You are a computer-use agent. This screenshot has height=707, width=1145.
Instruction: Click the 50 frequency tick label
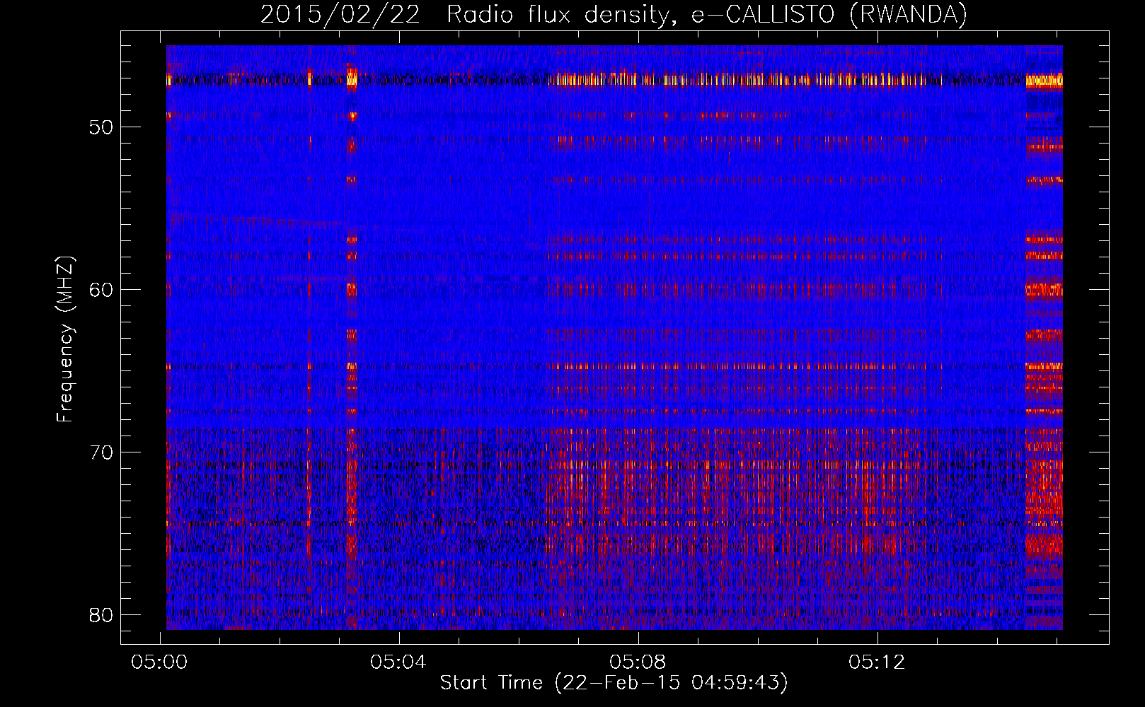click(x=101, y=127)
